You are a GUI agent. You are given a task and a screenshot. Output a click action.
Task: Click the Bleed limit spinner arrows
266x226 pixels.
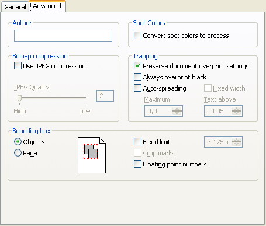(x=237, y=142)
